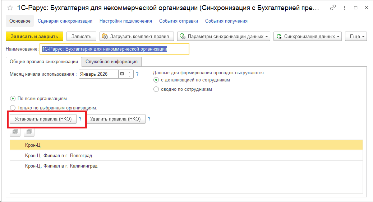
Task: Open calendar picker for start month
Action: tap(122, 74)
